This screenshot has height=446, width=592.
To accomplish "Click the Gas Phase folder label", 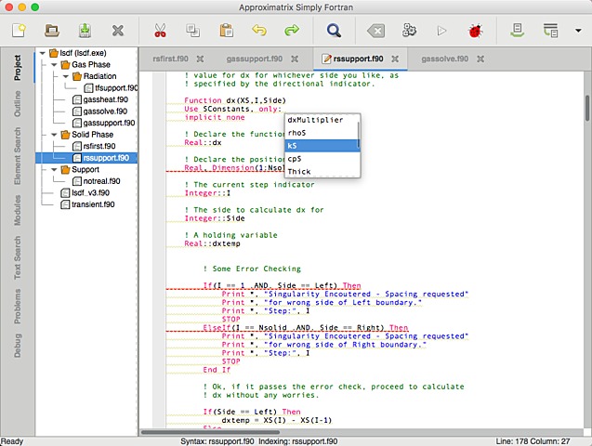I will pos(91,64).
